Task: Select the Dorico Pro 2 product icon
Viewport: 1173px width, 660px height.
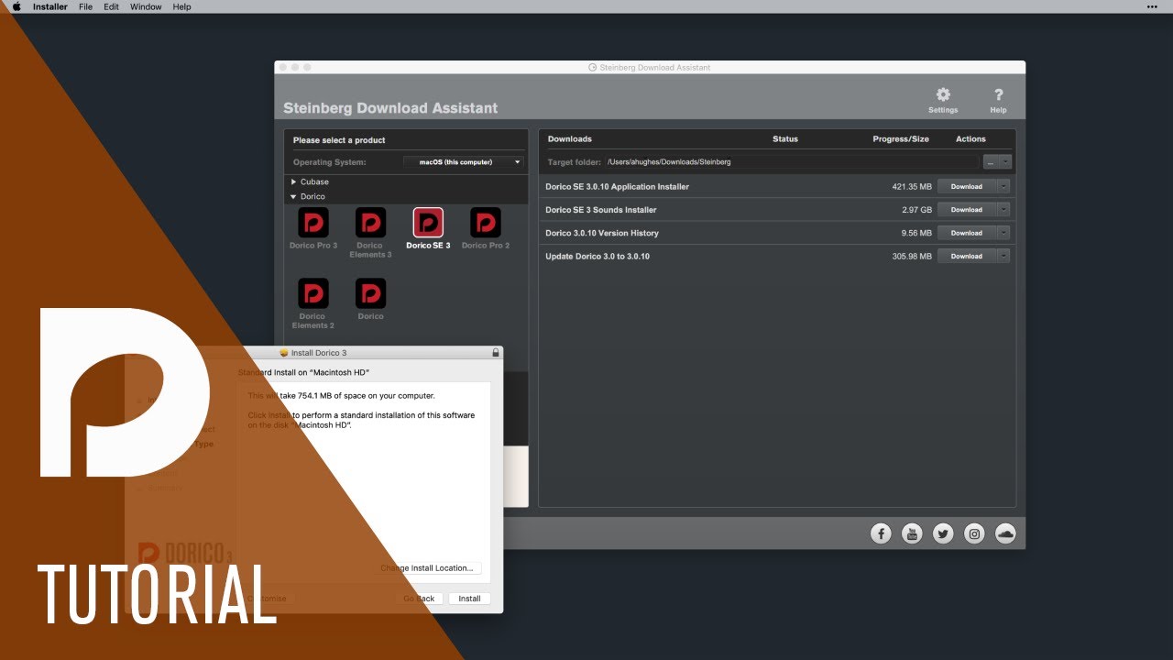Action: [x=486, y=223]
